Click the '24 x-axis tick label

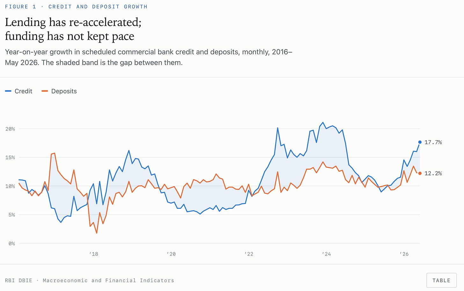326,254
